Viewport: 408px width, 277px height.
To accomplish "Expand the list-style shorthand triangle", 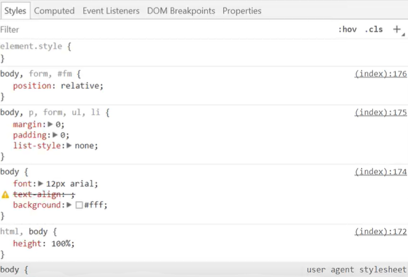I will coord(69,145).
